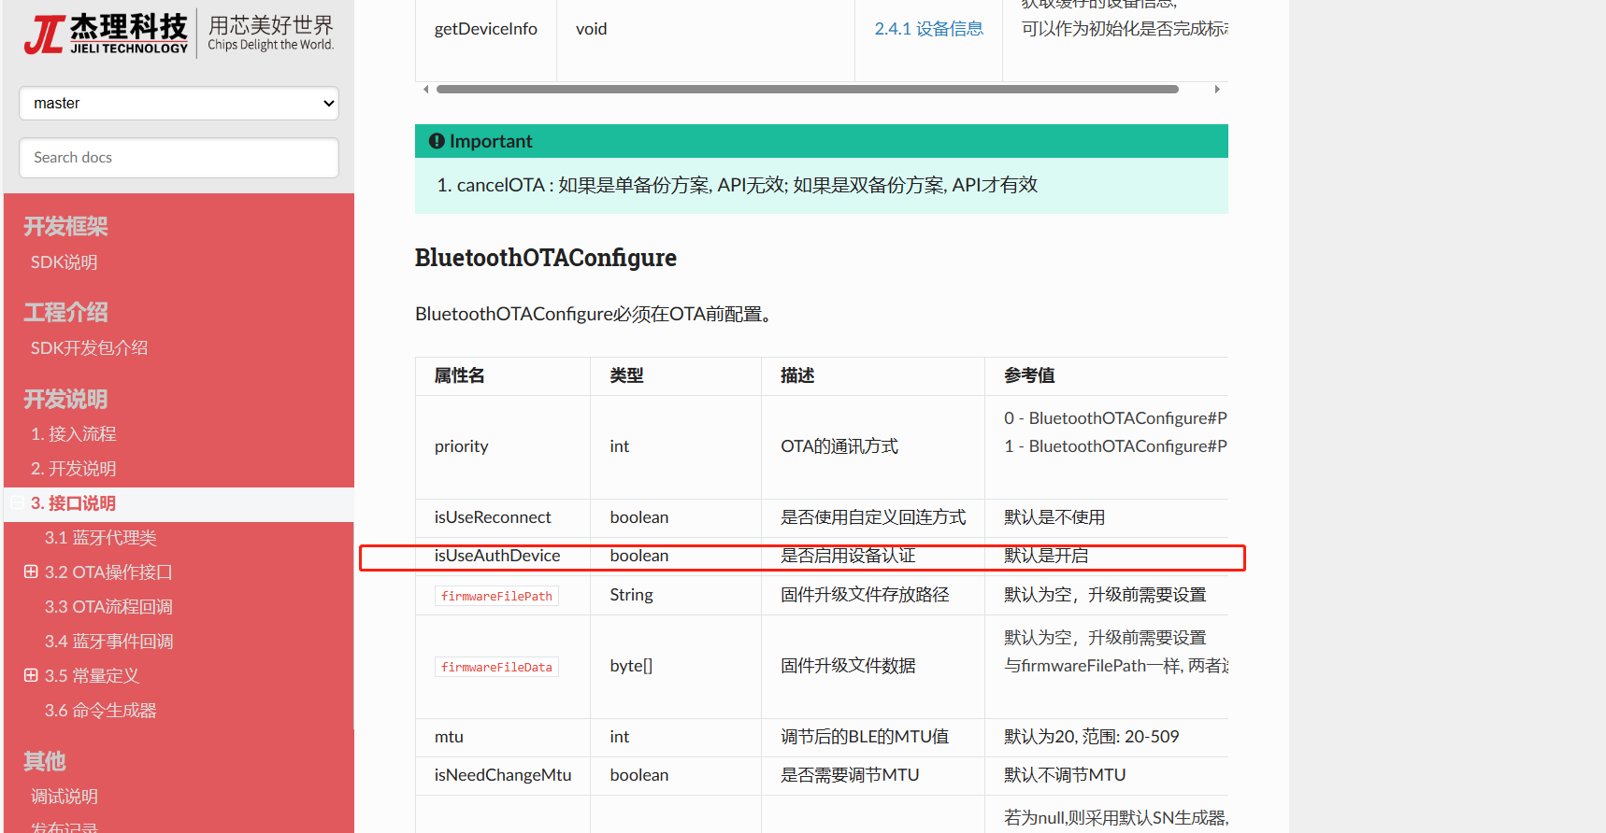Open the 2.4.1 设备信息 link

(928, 29)
